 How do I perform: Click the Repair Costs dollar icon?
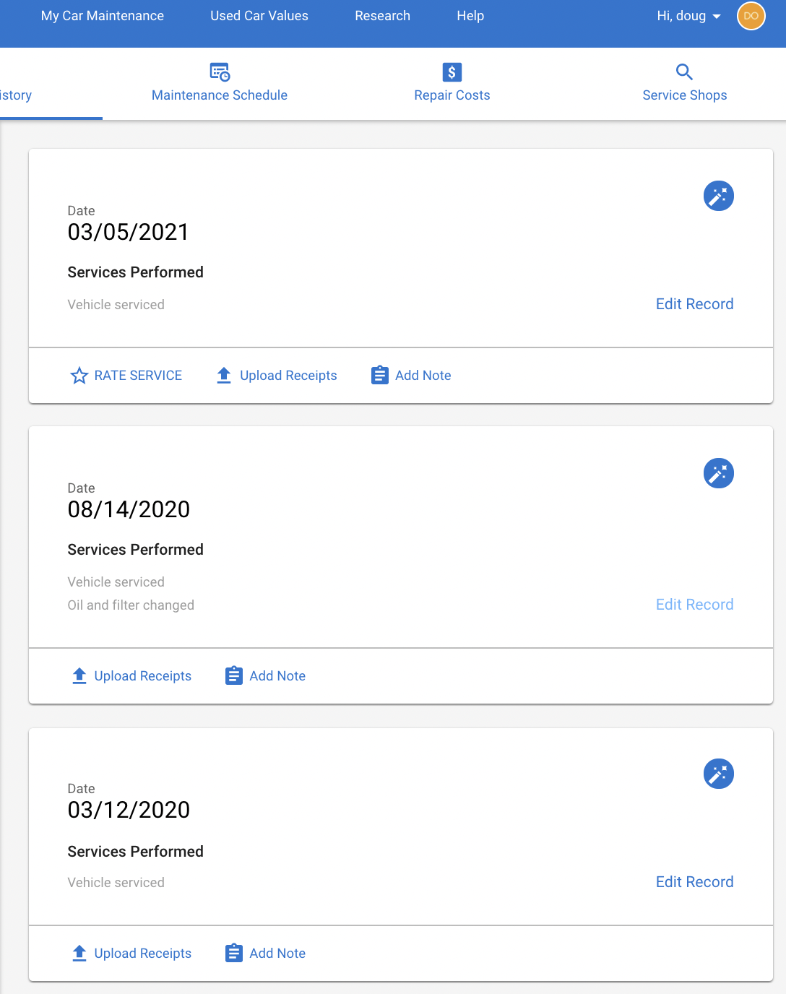coord(452,72)
